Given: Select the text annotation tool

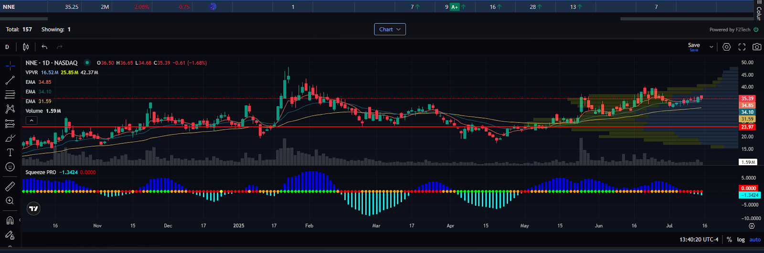Looking at the screenshot, I should (x=10, y=152).
